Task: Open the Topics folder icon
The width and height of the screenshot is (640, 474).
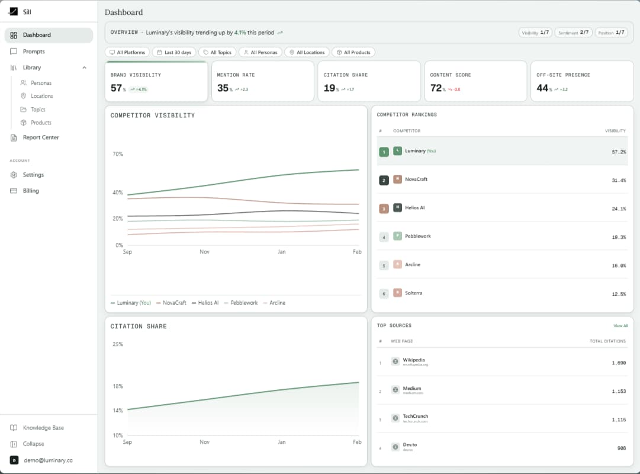Action: 22,109
